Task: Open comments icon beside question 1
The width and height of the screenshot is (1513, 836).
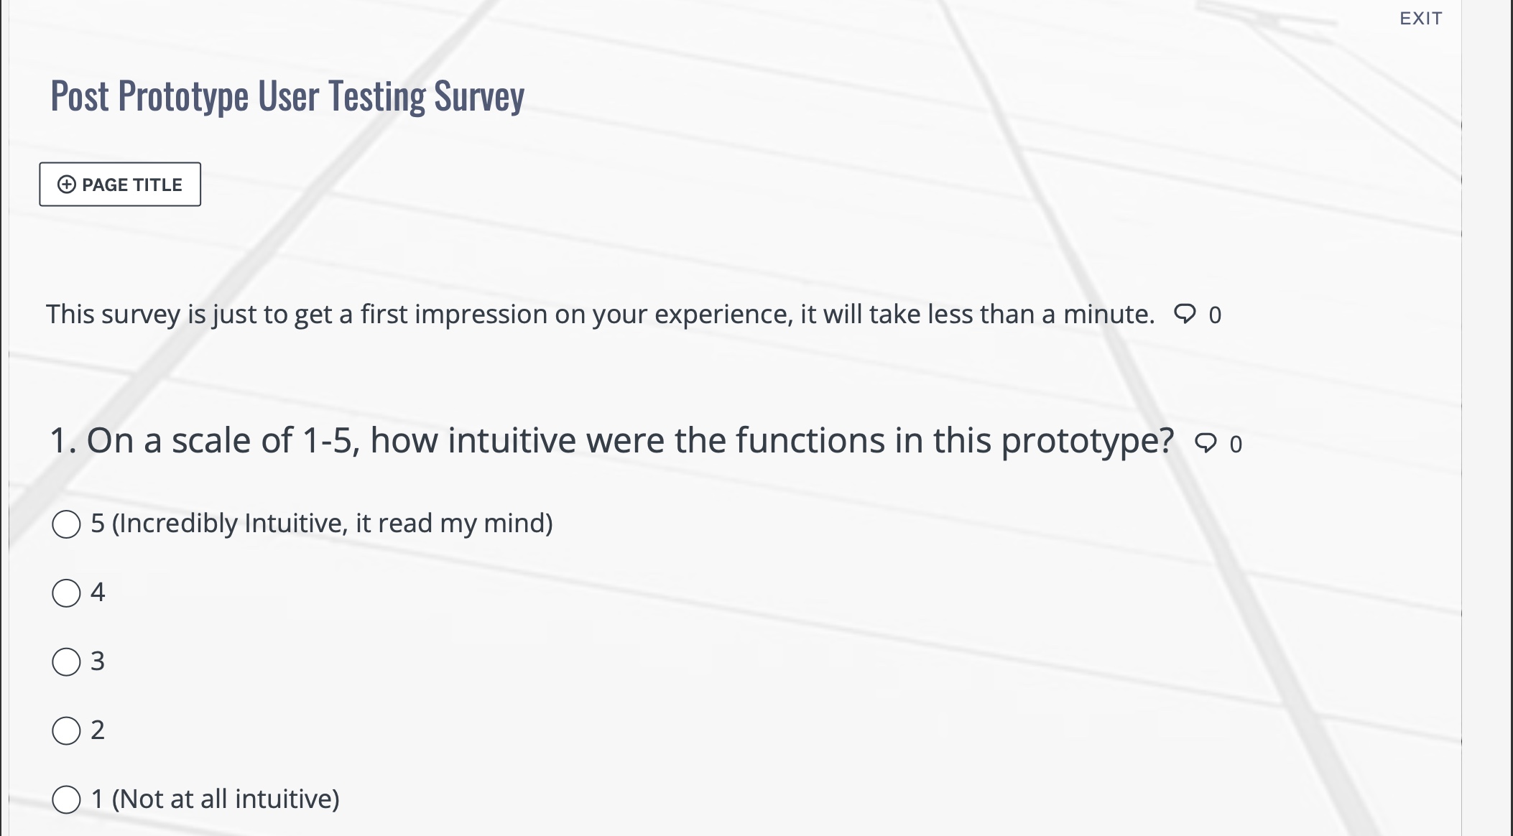Action: pos(1206,443)
